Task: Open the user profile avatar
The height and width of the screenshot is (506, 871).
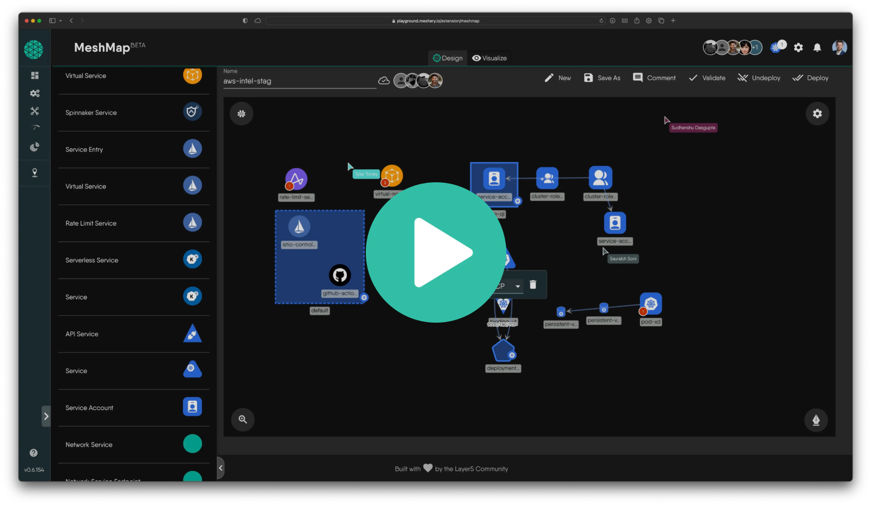Action: [x=840, y=48]
